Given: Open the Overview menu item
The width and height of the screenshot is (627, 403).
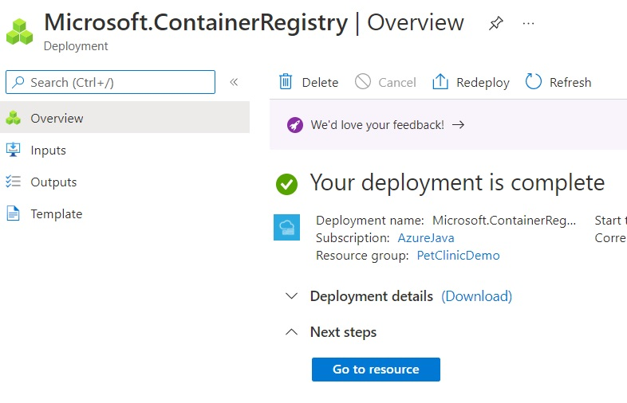Looking at the screenshot, I should pos(124,118).
